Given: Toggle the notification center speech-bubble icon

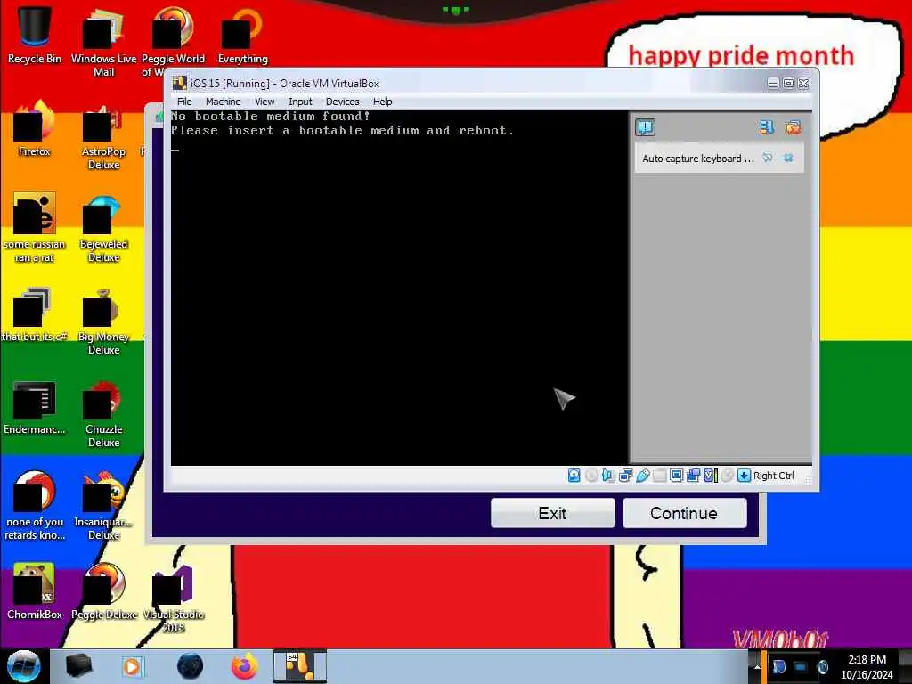Looking at the screenshot, I should [645, 127].
